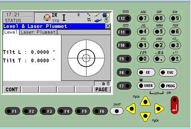This screenshot has width=191, height=129.
Task: Click the keypad digit 2 key
Action: 159,45
